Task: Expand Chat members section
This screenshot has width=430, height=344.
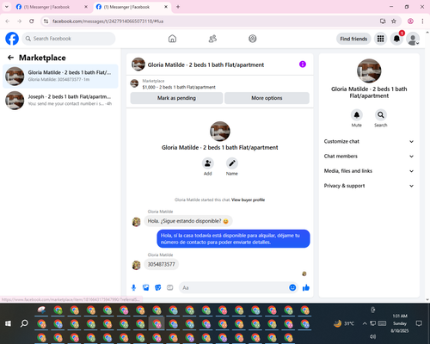Action: pos(369,157)
